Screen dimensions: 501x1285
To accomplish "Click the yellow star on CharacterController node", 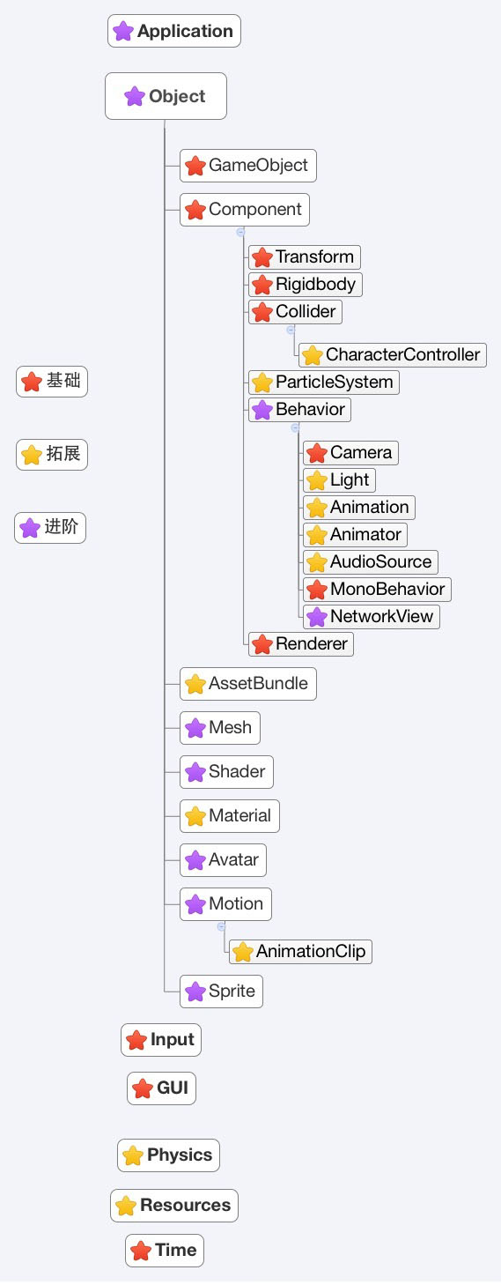I will [x=313, y=355].
